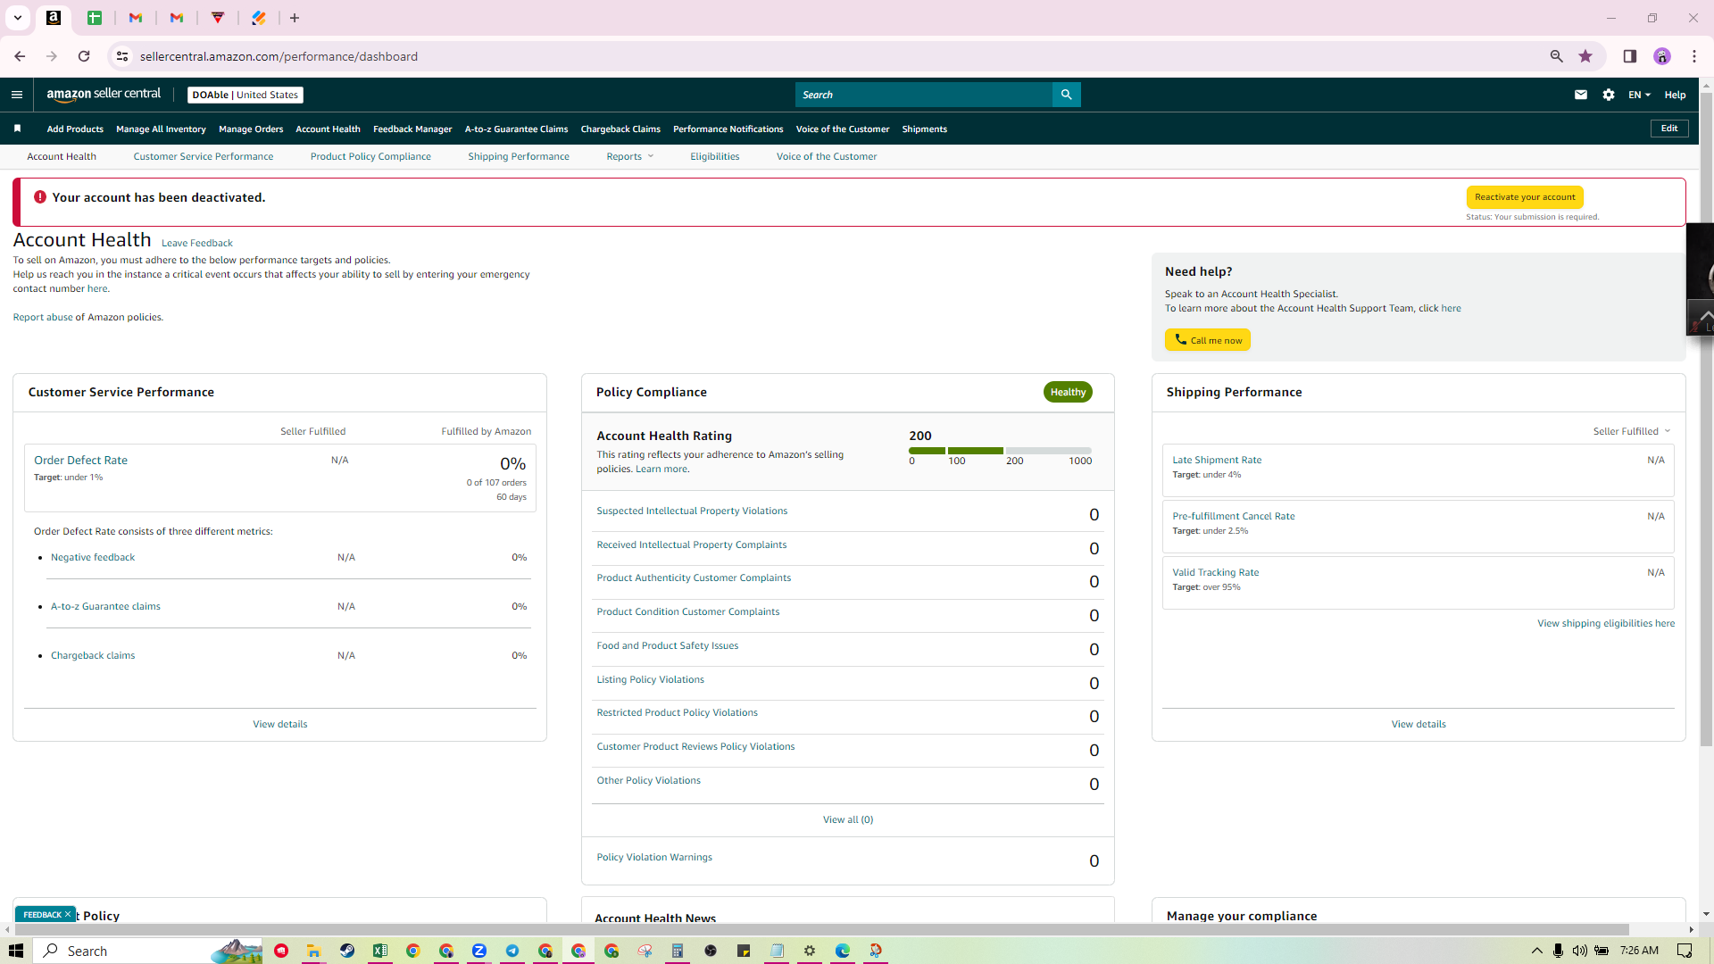Open the Chrome tab search chevron
The height and width of the screenshot is (964, 1714).
click(17, 18)
